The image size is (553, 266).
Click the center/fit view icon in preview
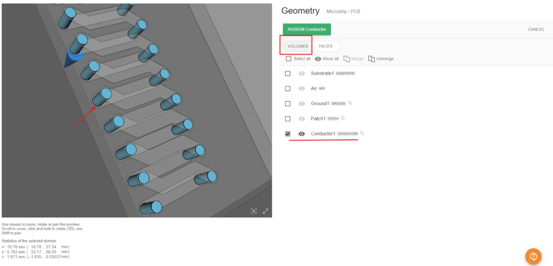(254, 211)
